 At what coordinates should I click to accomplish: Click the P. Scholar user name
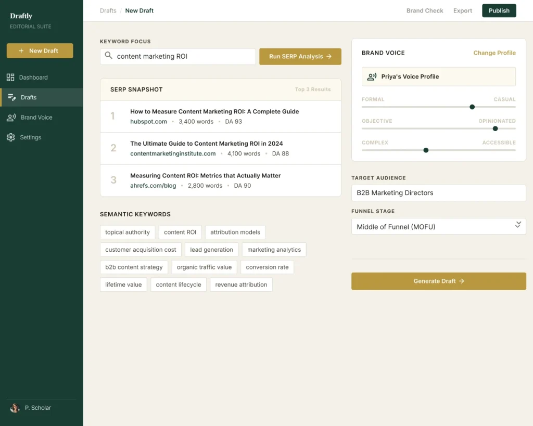pyautogui.click(x=37, y=408)
